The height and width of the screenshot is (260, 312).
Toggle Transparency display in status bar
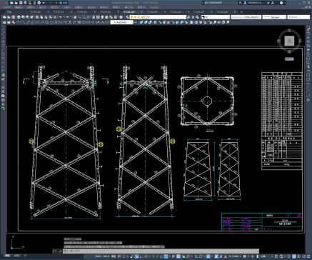tap(178, 256)
